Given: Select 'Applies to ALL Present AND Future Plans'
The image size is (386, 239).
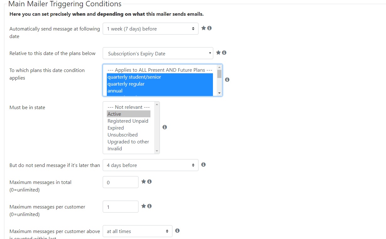Looking at the screenshot, I should click(x=160, y=70).
